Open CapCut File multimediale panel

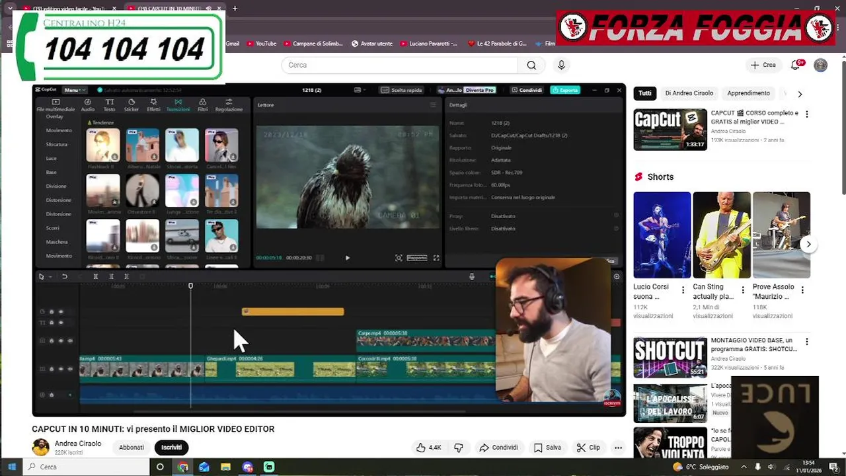coord(56,105)
